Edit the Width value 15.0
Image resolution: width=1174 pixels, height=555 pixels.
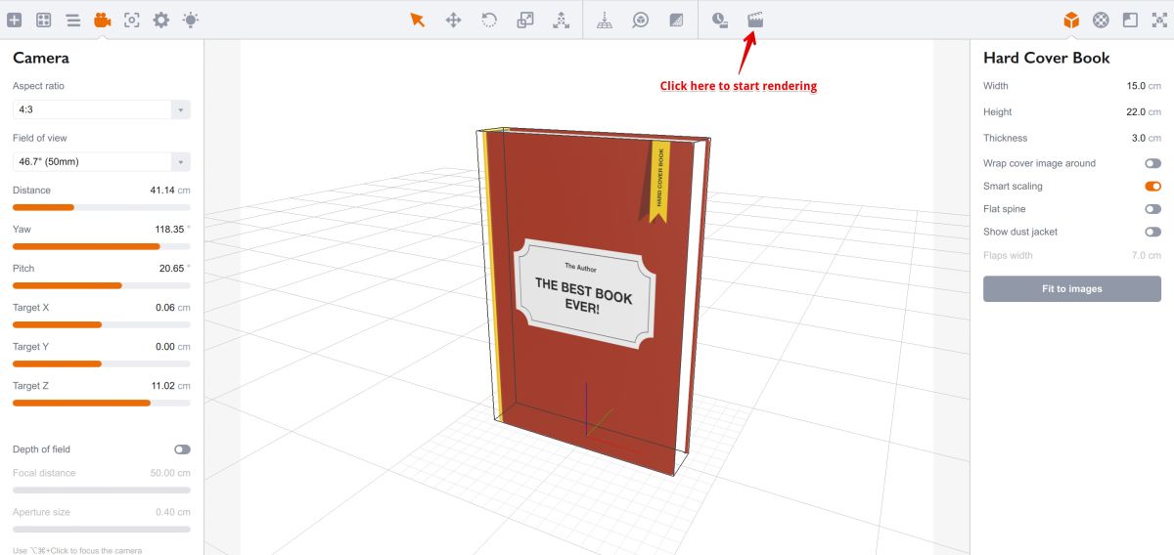(x=1136, y=86)
